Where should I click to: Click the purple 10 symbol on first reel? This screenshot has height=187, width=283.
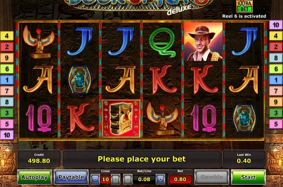pos(39,118)
